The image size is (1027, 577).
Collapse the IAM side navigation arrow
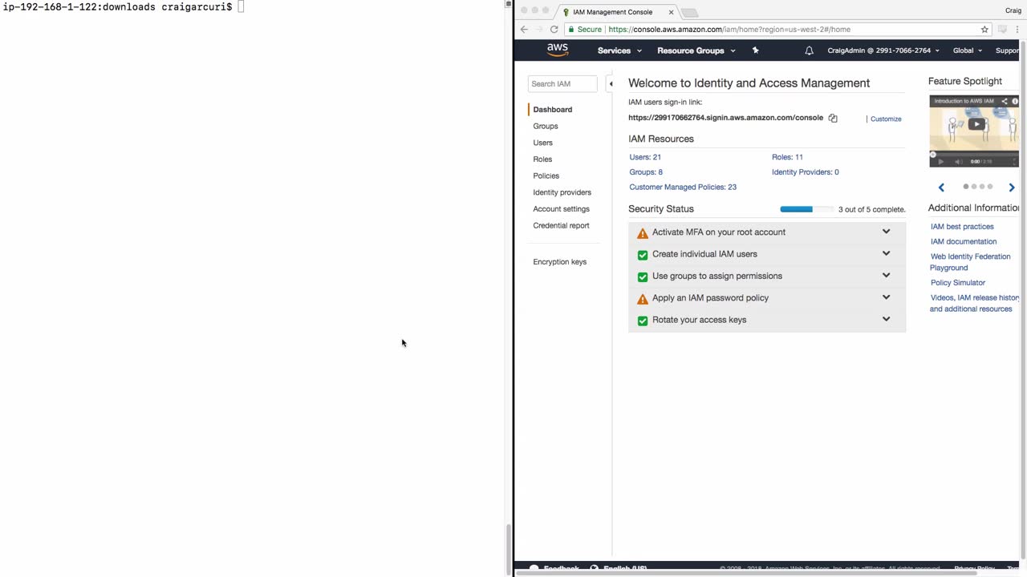click(611, 83)
